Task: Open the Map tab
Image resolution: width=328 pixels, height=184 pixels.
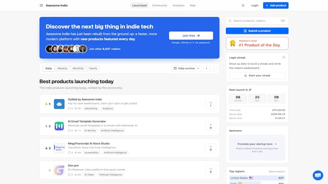Action: coord(193,5)
